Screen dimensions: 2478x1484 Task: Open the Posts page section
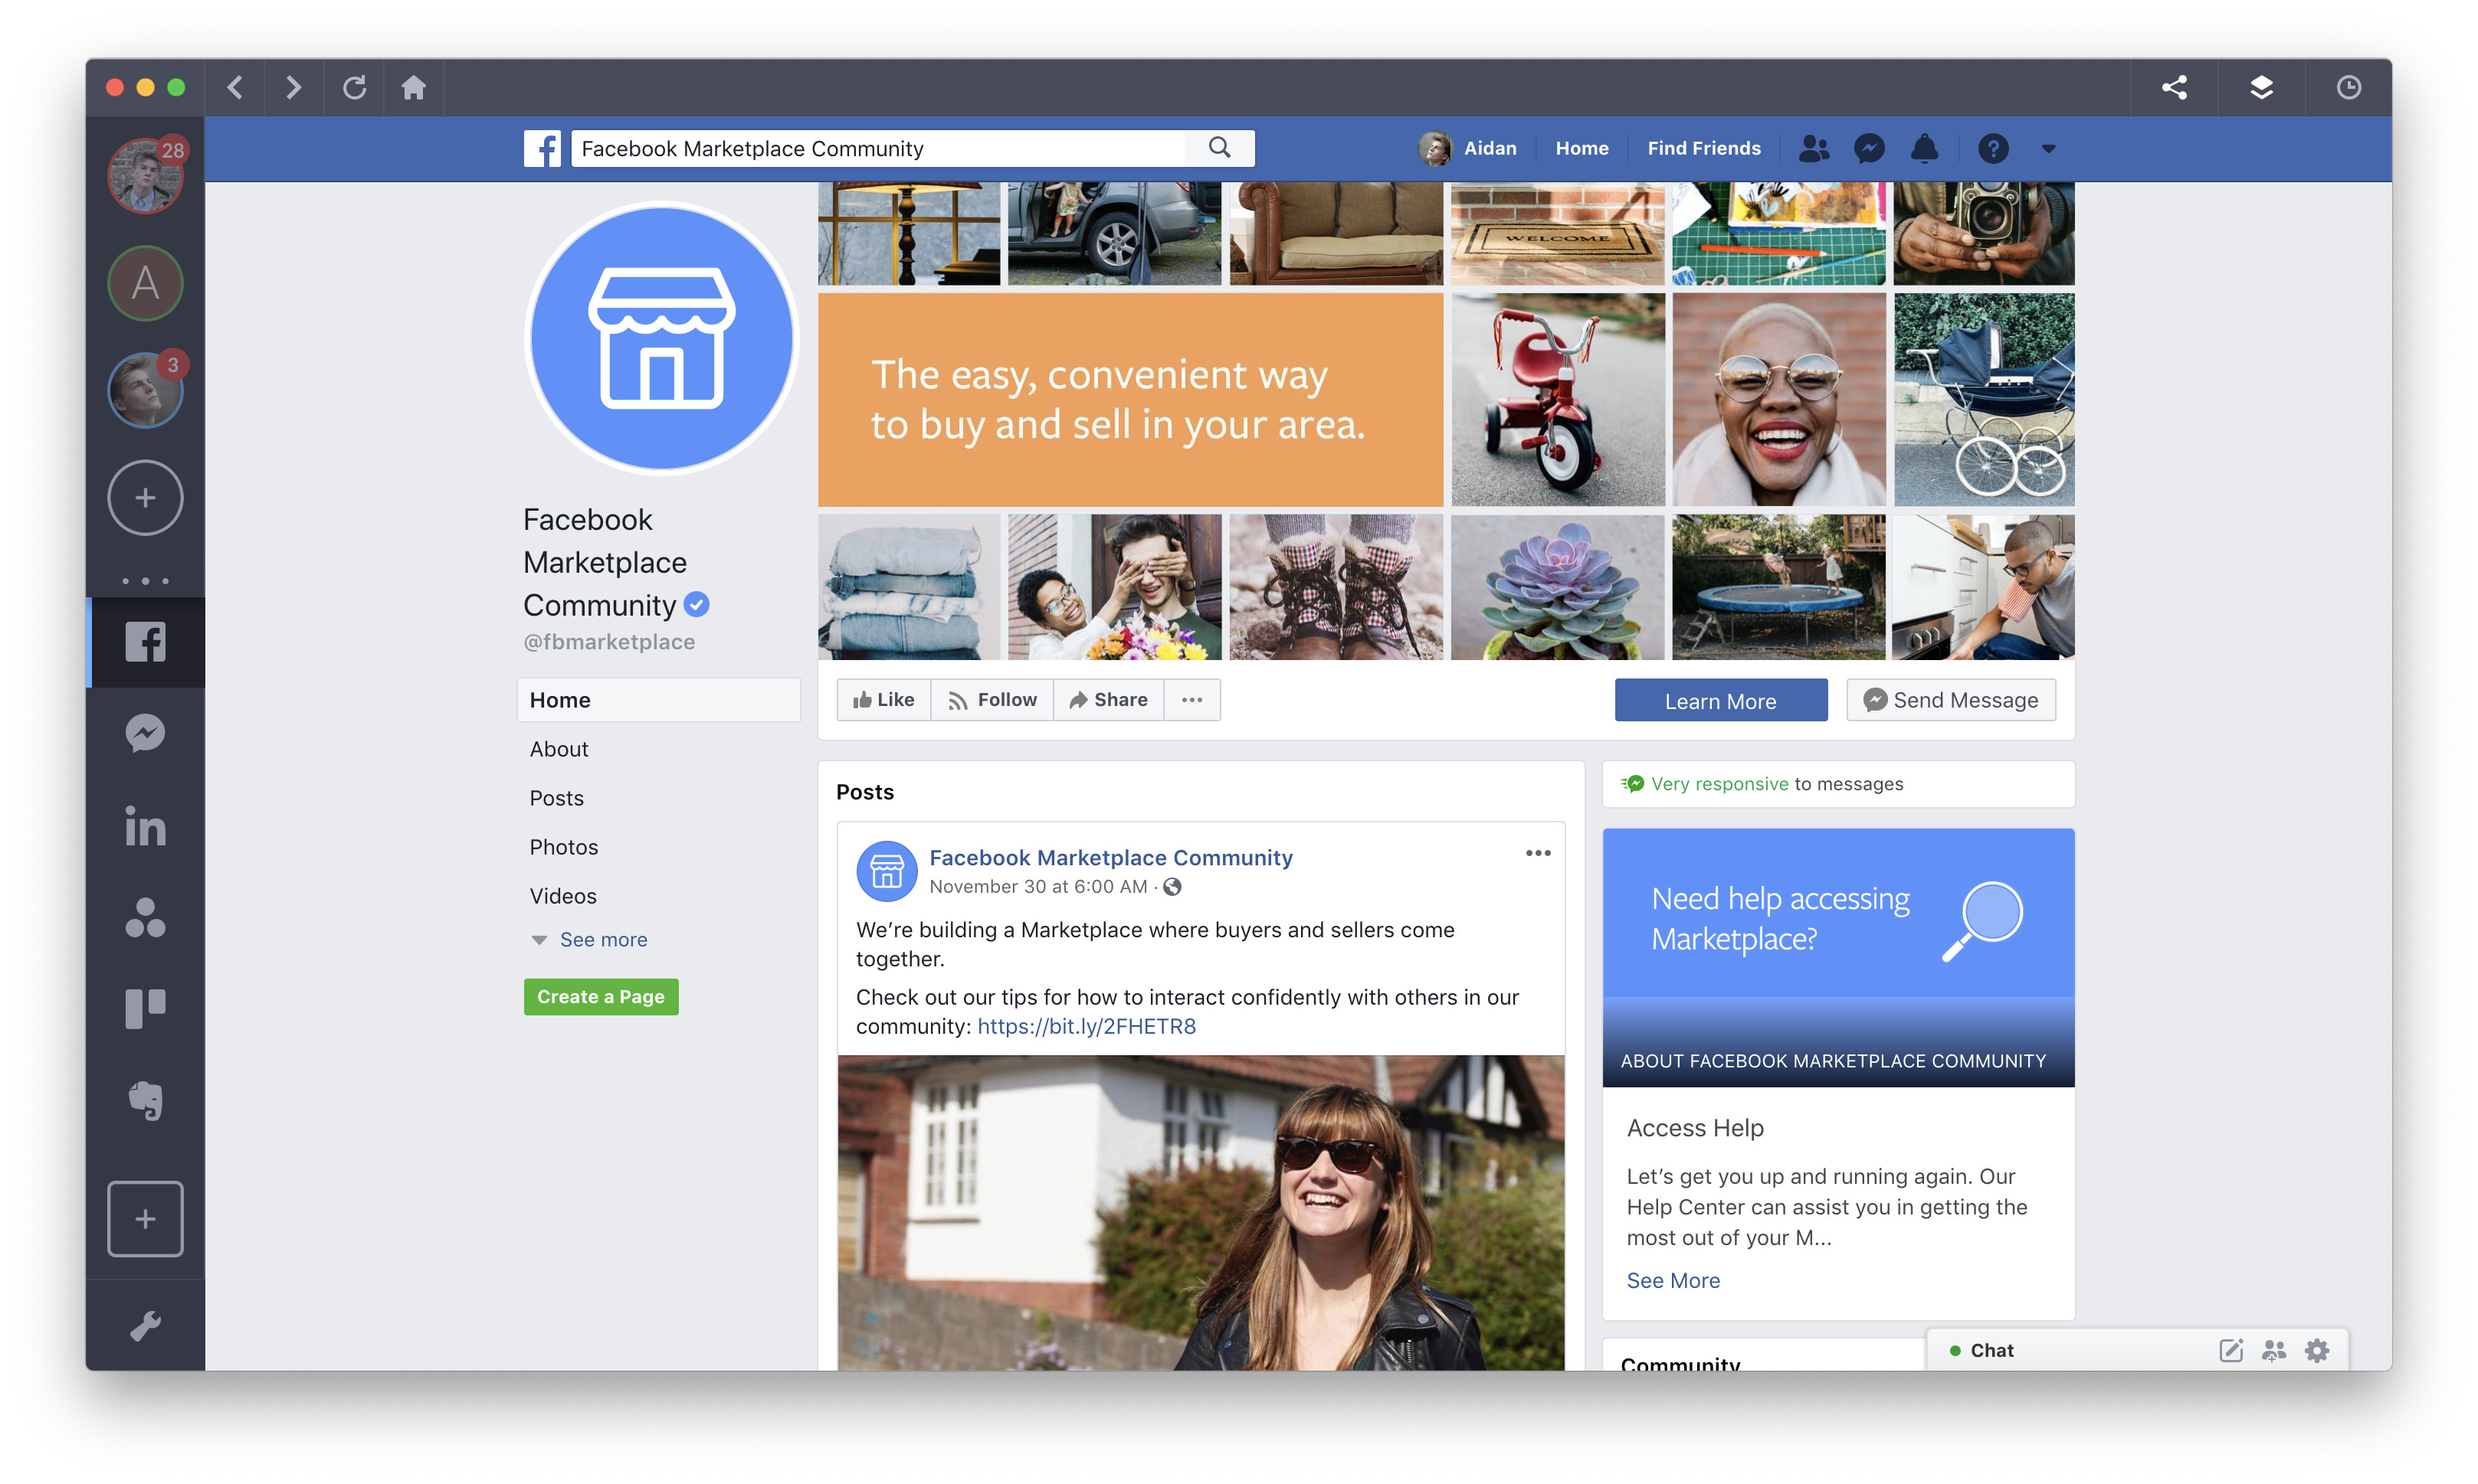coord(556,798)
